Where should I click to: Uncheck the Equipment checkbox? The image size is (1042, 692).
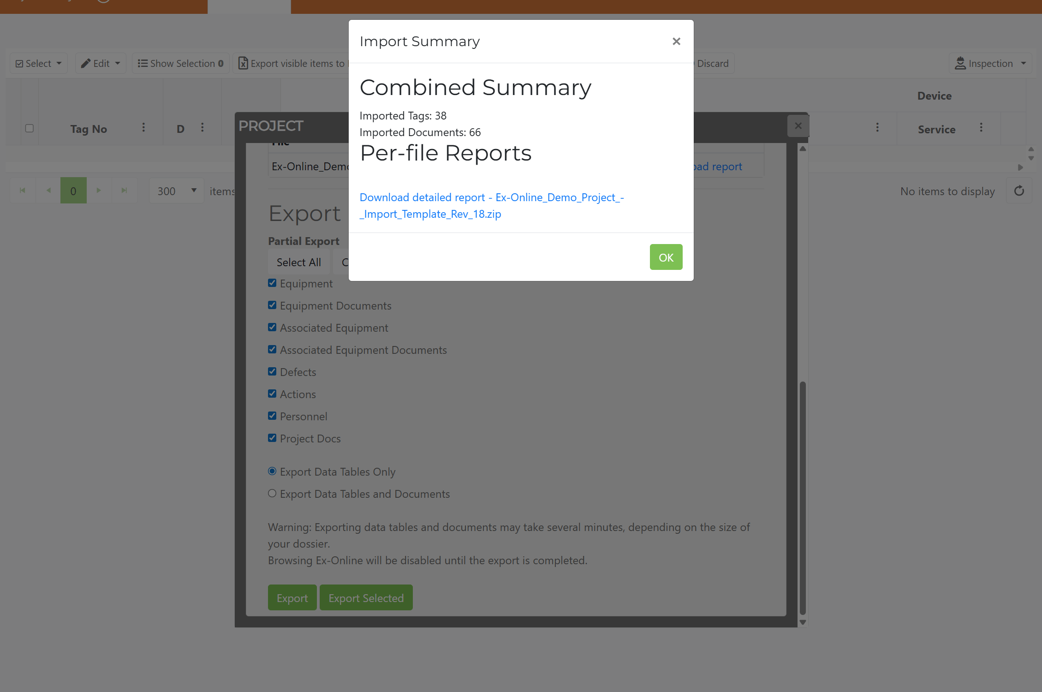272,283
